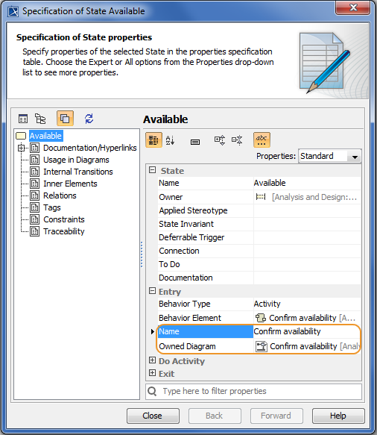Click the blue refresh arrows icon

(x=89, y=119)
